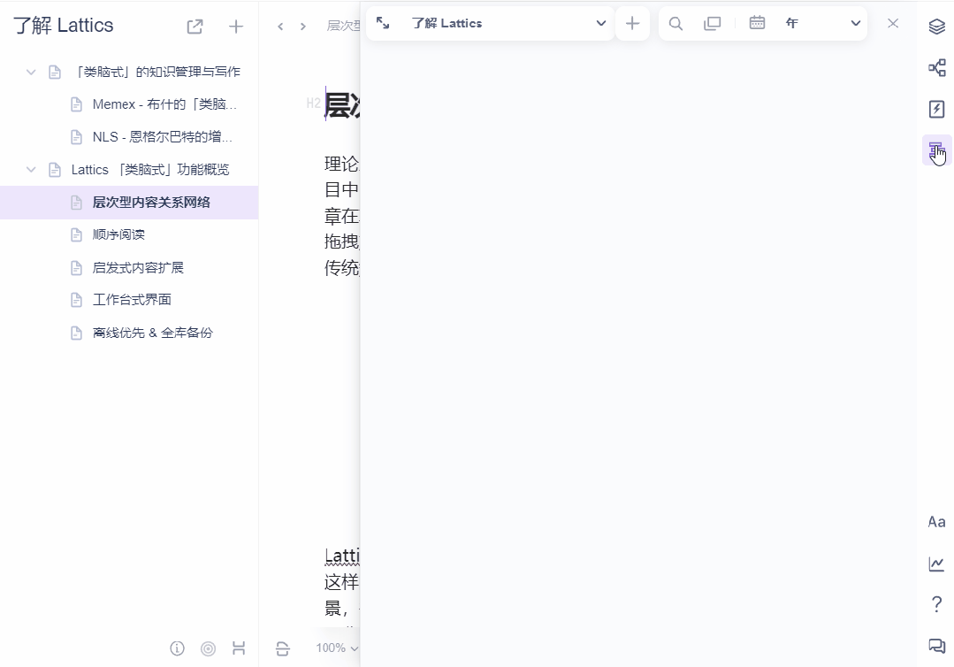Collapse Lattics「类脑式」功能概览 tree node
Screen dimensions: 954x667
pyautogui.click(x=31, y=170)
